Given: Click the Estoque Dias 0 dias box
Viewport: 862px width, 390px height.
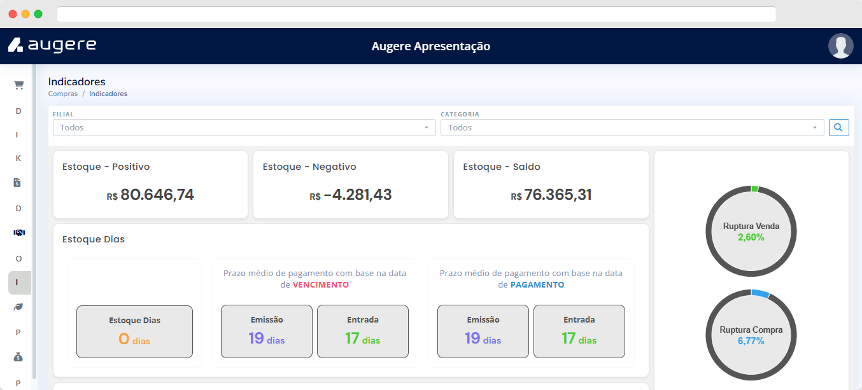Looking at the screenshot, I should pyautogui.click(x=134, y=331).
